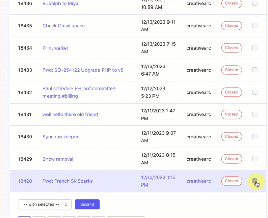Check the box for entry 18431

click(x=255, y=114)
